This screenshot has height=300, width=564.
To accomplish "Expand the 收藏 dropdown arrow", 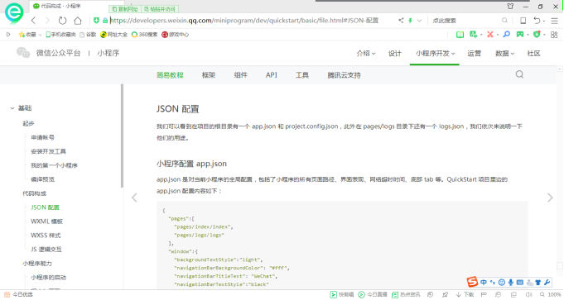I will pos(40,35).
